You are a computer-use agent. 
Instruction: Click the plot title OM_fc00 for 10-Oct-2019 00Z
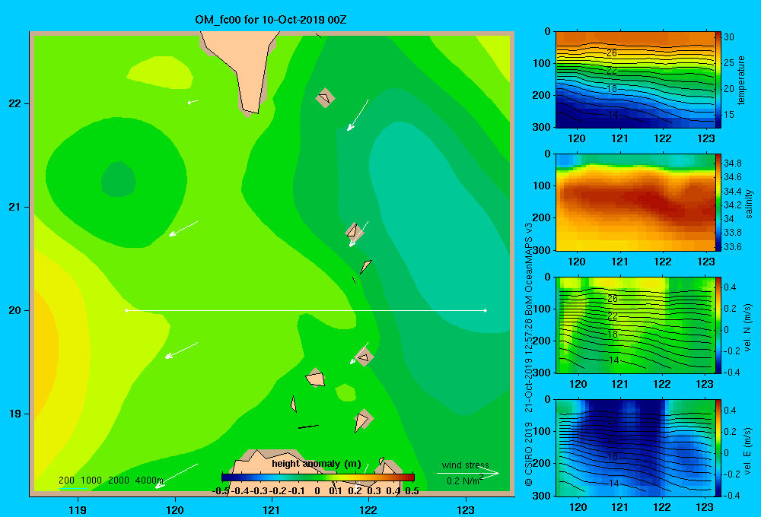[x=270, y=20]
